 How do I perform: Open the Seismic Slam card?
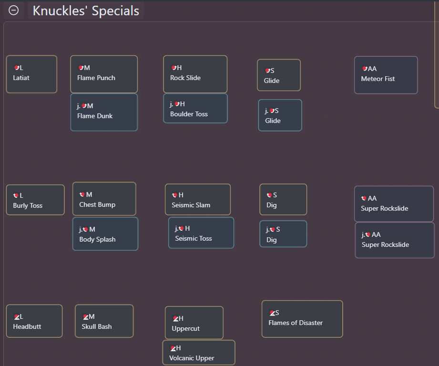[x=198, y=200]
